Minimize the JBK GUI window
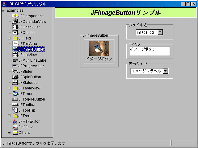 (183, 4)
